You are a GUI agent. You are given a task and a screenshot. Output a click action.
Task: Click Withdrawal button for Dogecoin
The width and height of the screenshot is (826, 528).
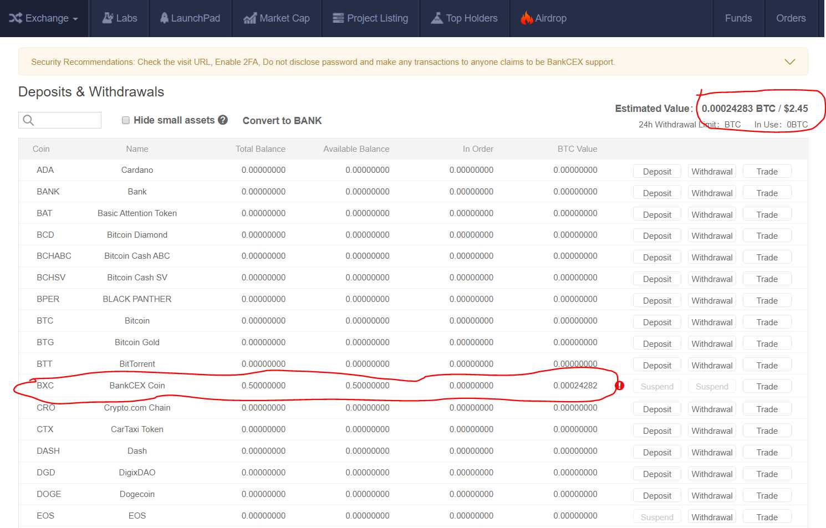tap(712, 496)
